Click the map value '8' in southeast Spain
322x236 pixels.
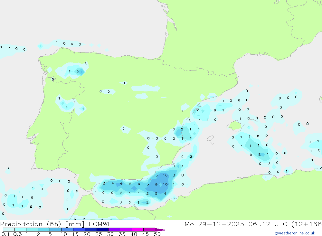(156, 184)
